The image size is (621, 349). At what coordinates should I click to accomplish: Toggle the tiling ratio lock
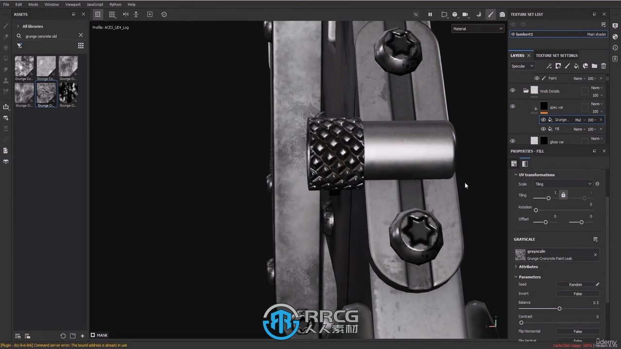tap(563, 195)
